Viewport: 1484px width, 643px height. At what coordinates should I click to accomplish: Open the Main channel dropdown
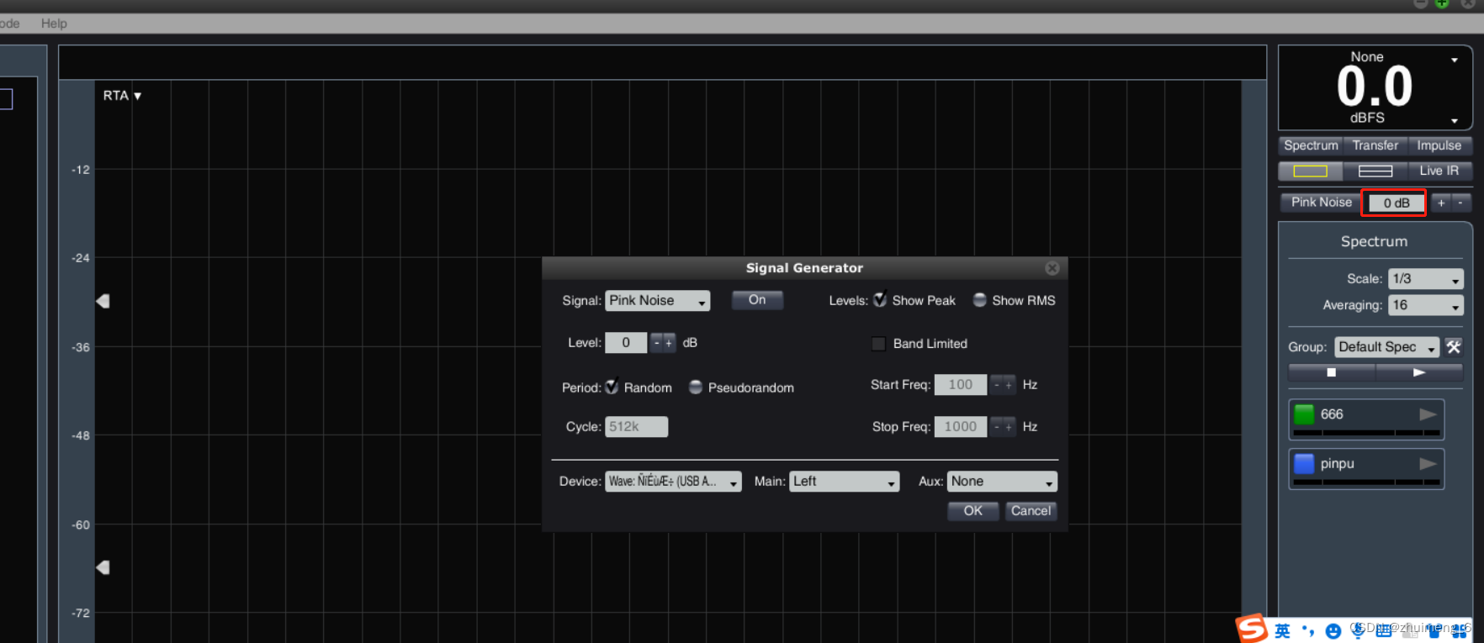coord(845,482)
